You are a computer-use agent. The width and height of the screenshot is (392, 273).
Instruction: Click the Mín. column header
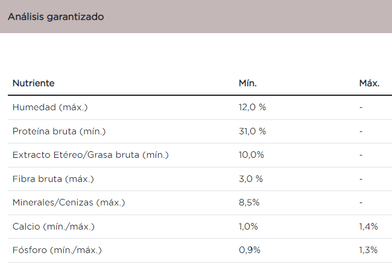pyautogui.click(x=248, y=83)
